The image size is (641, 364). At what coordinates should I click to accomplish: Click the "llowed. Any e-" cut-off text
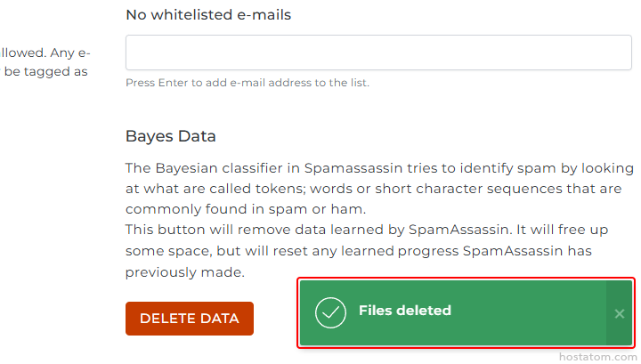pyautogui.click(x=45, y=53)
